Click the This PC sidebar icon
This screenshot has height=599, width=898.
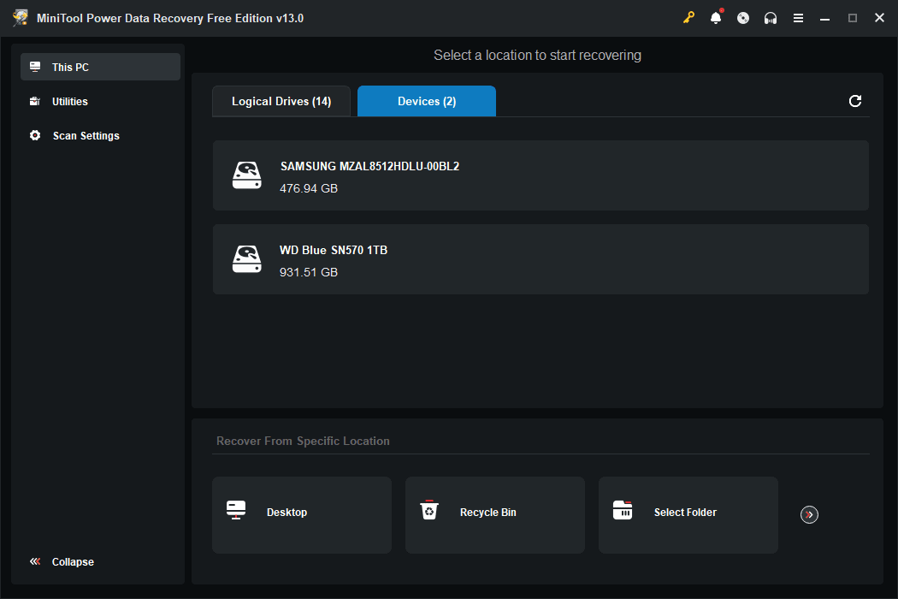point(35,67)
